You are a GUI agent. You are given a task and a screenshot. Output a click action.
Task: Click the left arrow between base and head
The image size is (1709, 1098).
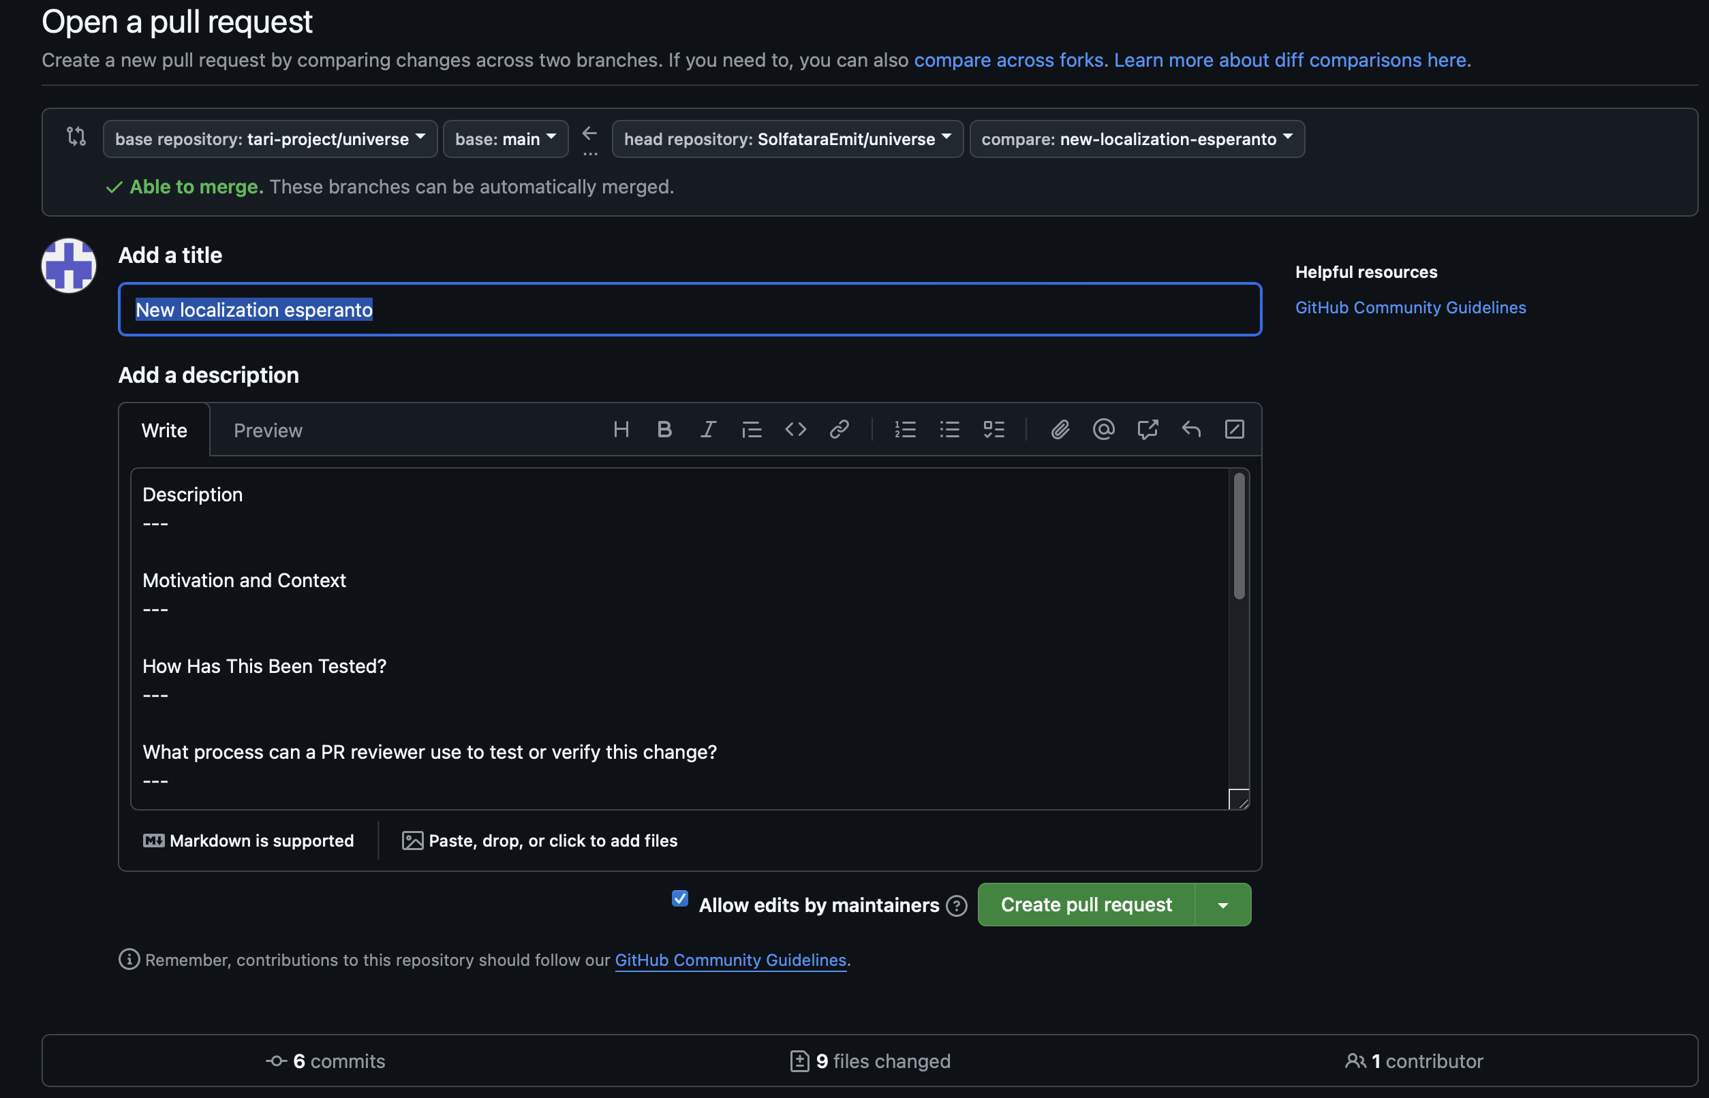click(x=589, y=134)
